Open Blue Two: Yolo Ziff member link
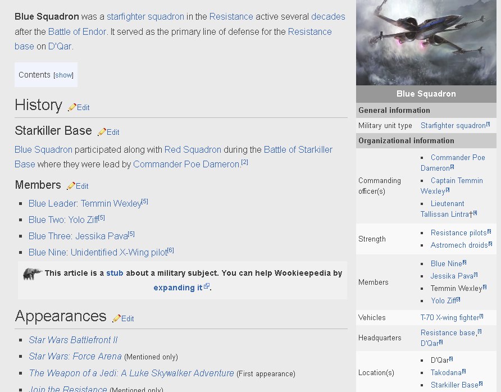Image resolution: width=501 pixels, height=392 pixels. pyautogui.click(x=63, y=220)
